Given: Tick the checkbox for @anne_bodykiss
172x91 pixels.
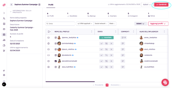Looking at the screenshot, I should [x=48, y=38].
